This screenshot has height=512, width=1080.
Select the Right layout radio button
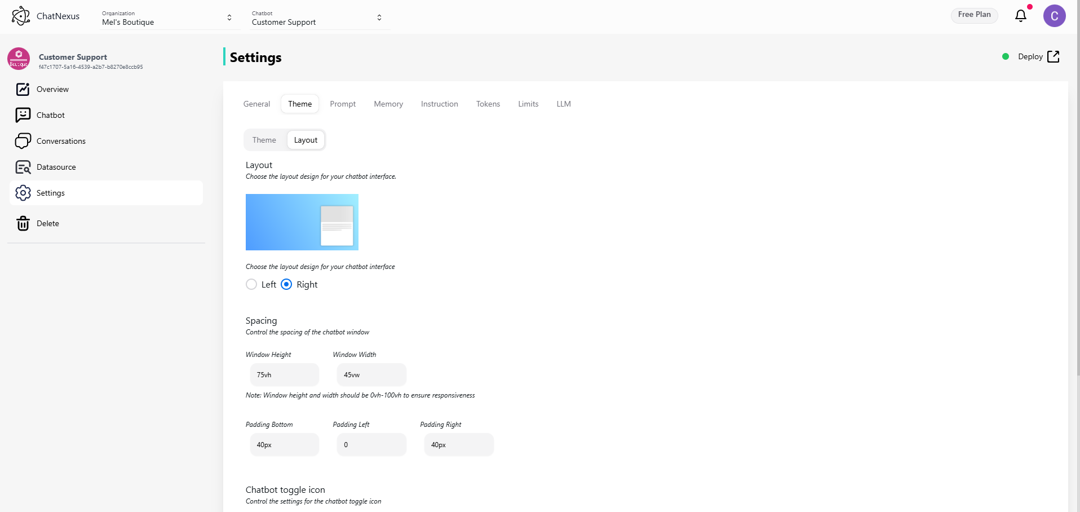pyautogui.click(x=286, y=284)
